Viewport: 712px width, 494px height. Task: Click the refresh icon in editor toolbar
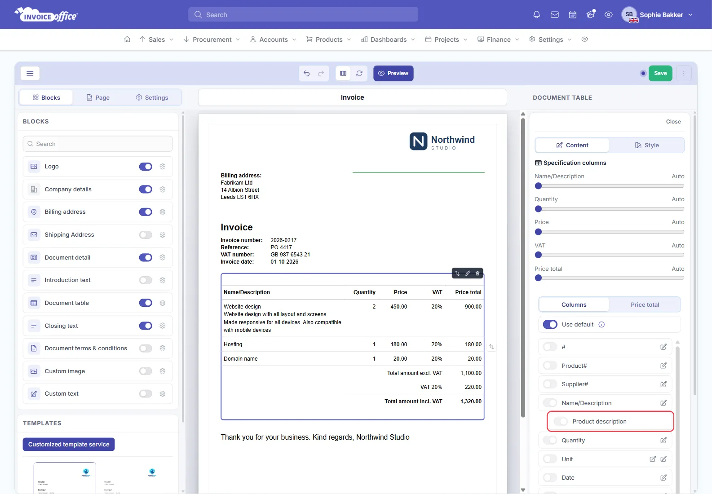[x=359, y=73]
